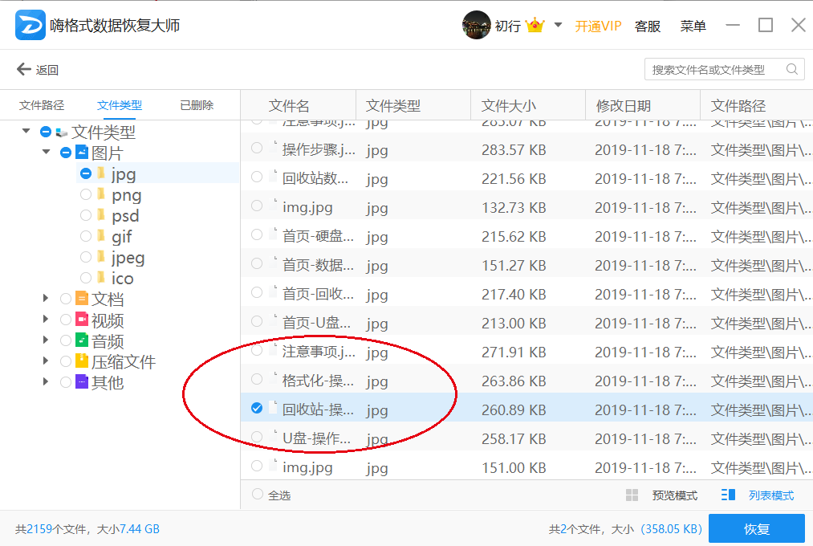Screen dimensions: 813x546
Task: Click the jpeg folder icon
Action: tap(102, 256)
